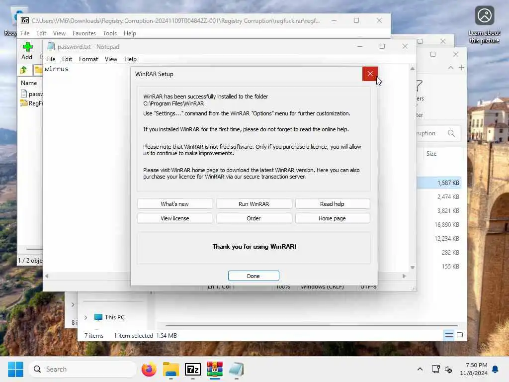Open Firefox from the taskbar
The width and height of the screenshot is (509, 382).
pos(149,370)
